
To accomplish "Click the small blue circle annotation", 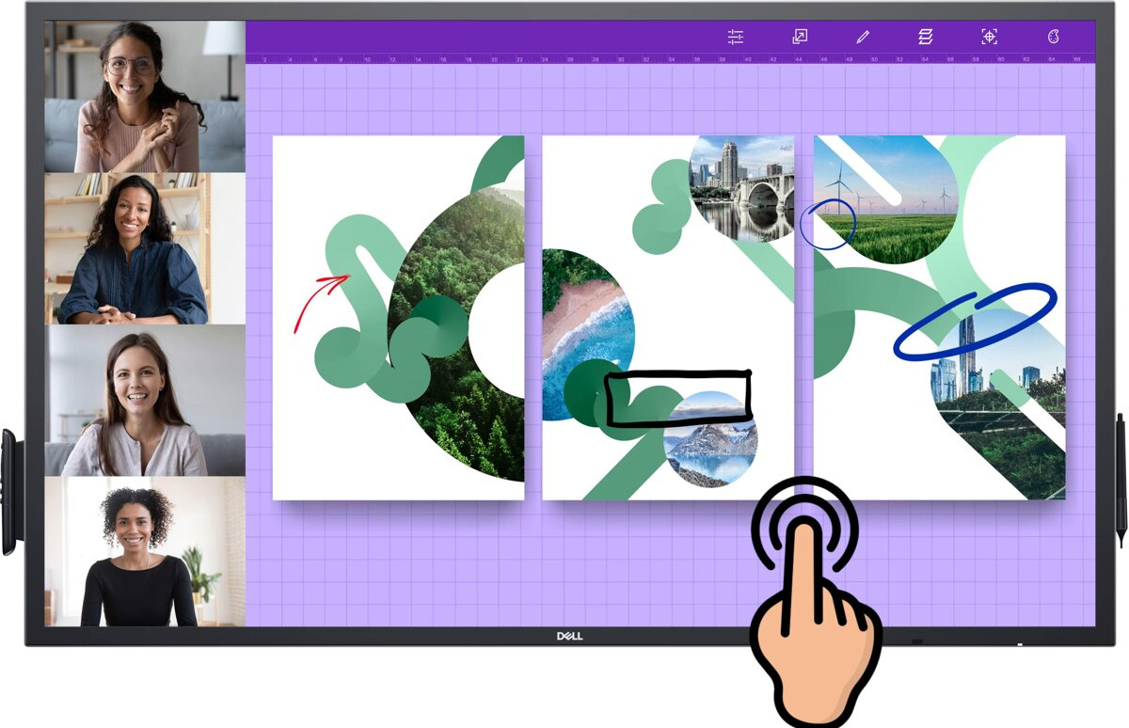I will coord(828,225).
